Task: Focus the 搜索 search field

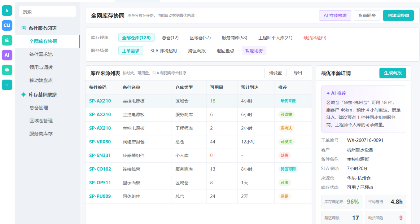Action: [x=47, y=11]
